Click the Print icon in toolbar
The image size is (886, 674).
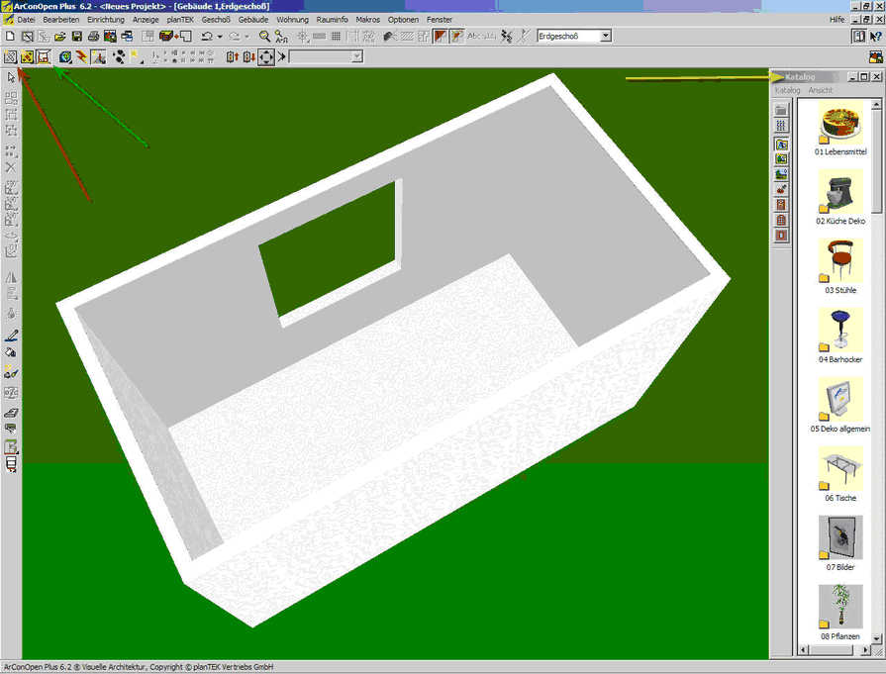(93, 37)
